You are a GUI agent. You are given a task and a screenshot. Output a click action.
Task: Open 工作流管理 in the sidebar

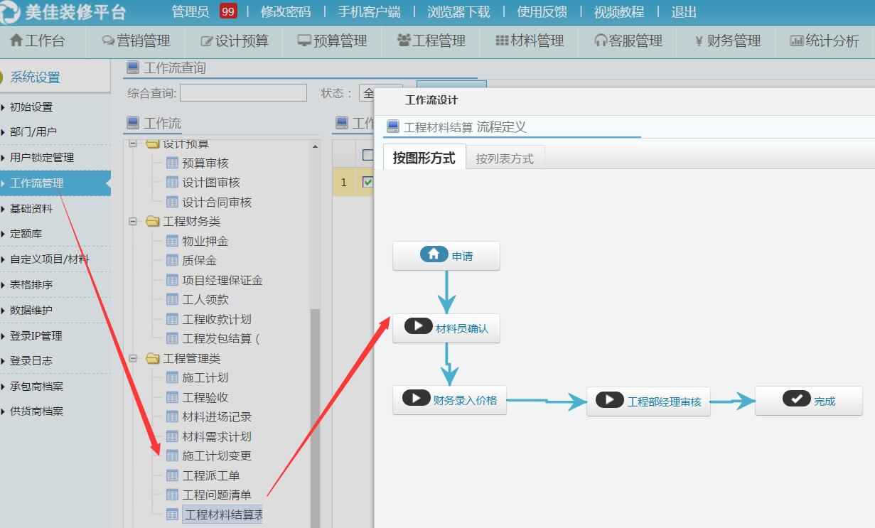[37, 183]
